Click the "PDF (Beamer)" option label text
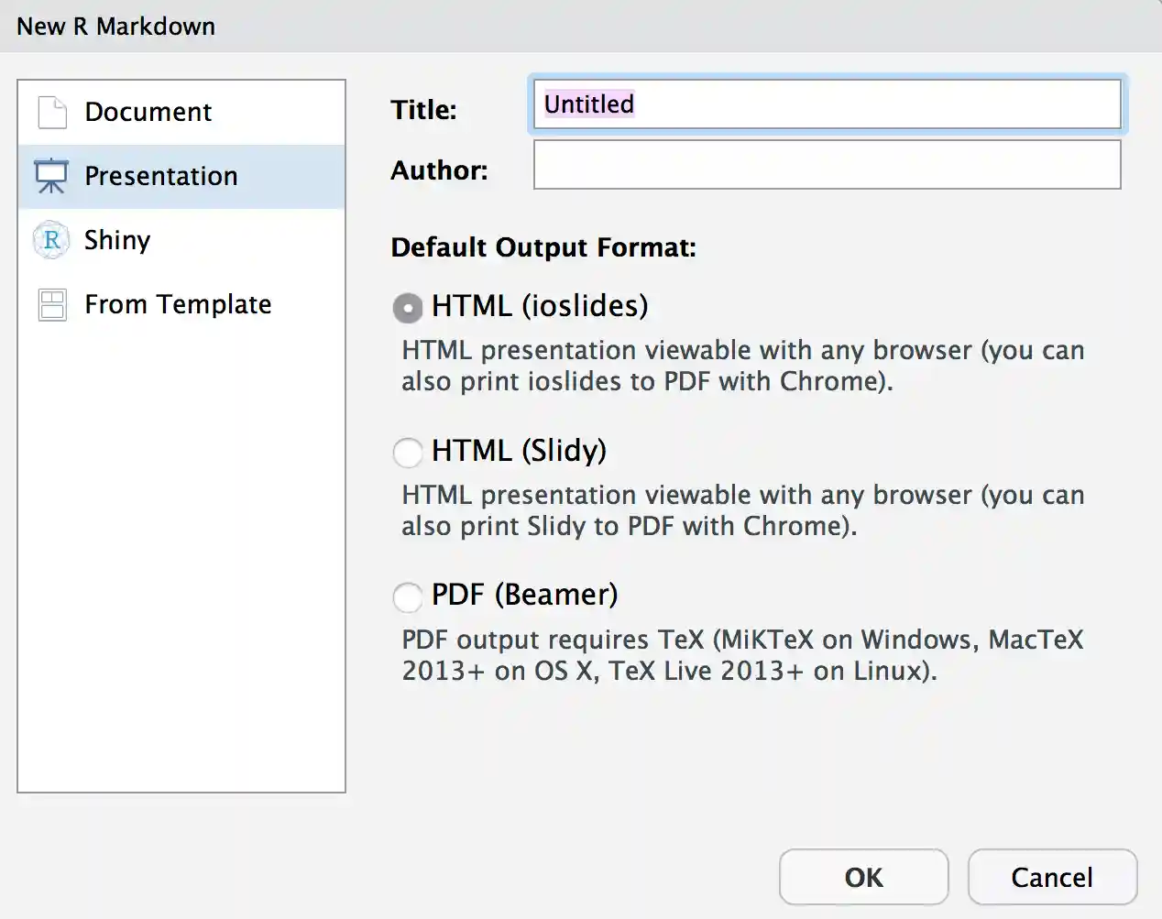This screenshot has height=919, width=1162. (524, 595)
